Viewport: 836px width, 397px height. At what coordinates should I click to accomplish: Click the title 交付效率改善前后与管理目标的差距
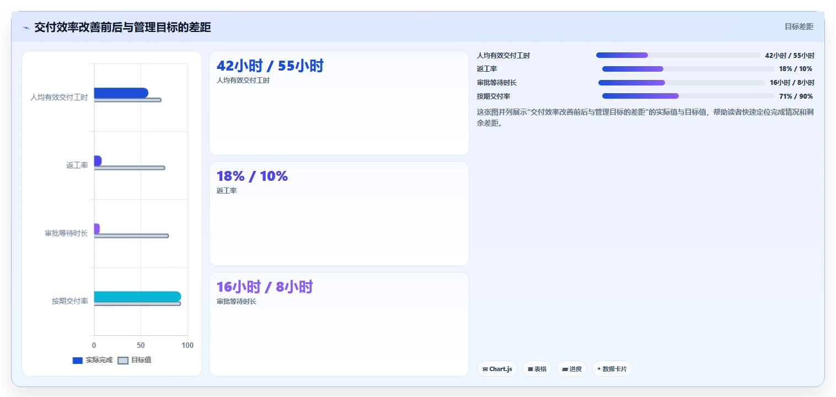[x=122, y=28]
